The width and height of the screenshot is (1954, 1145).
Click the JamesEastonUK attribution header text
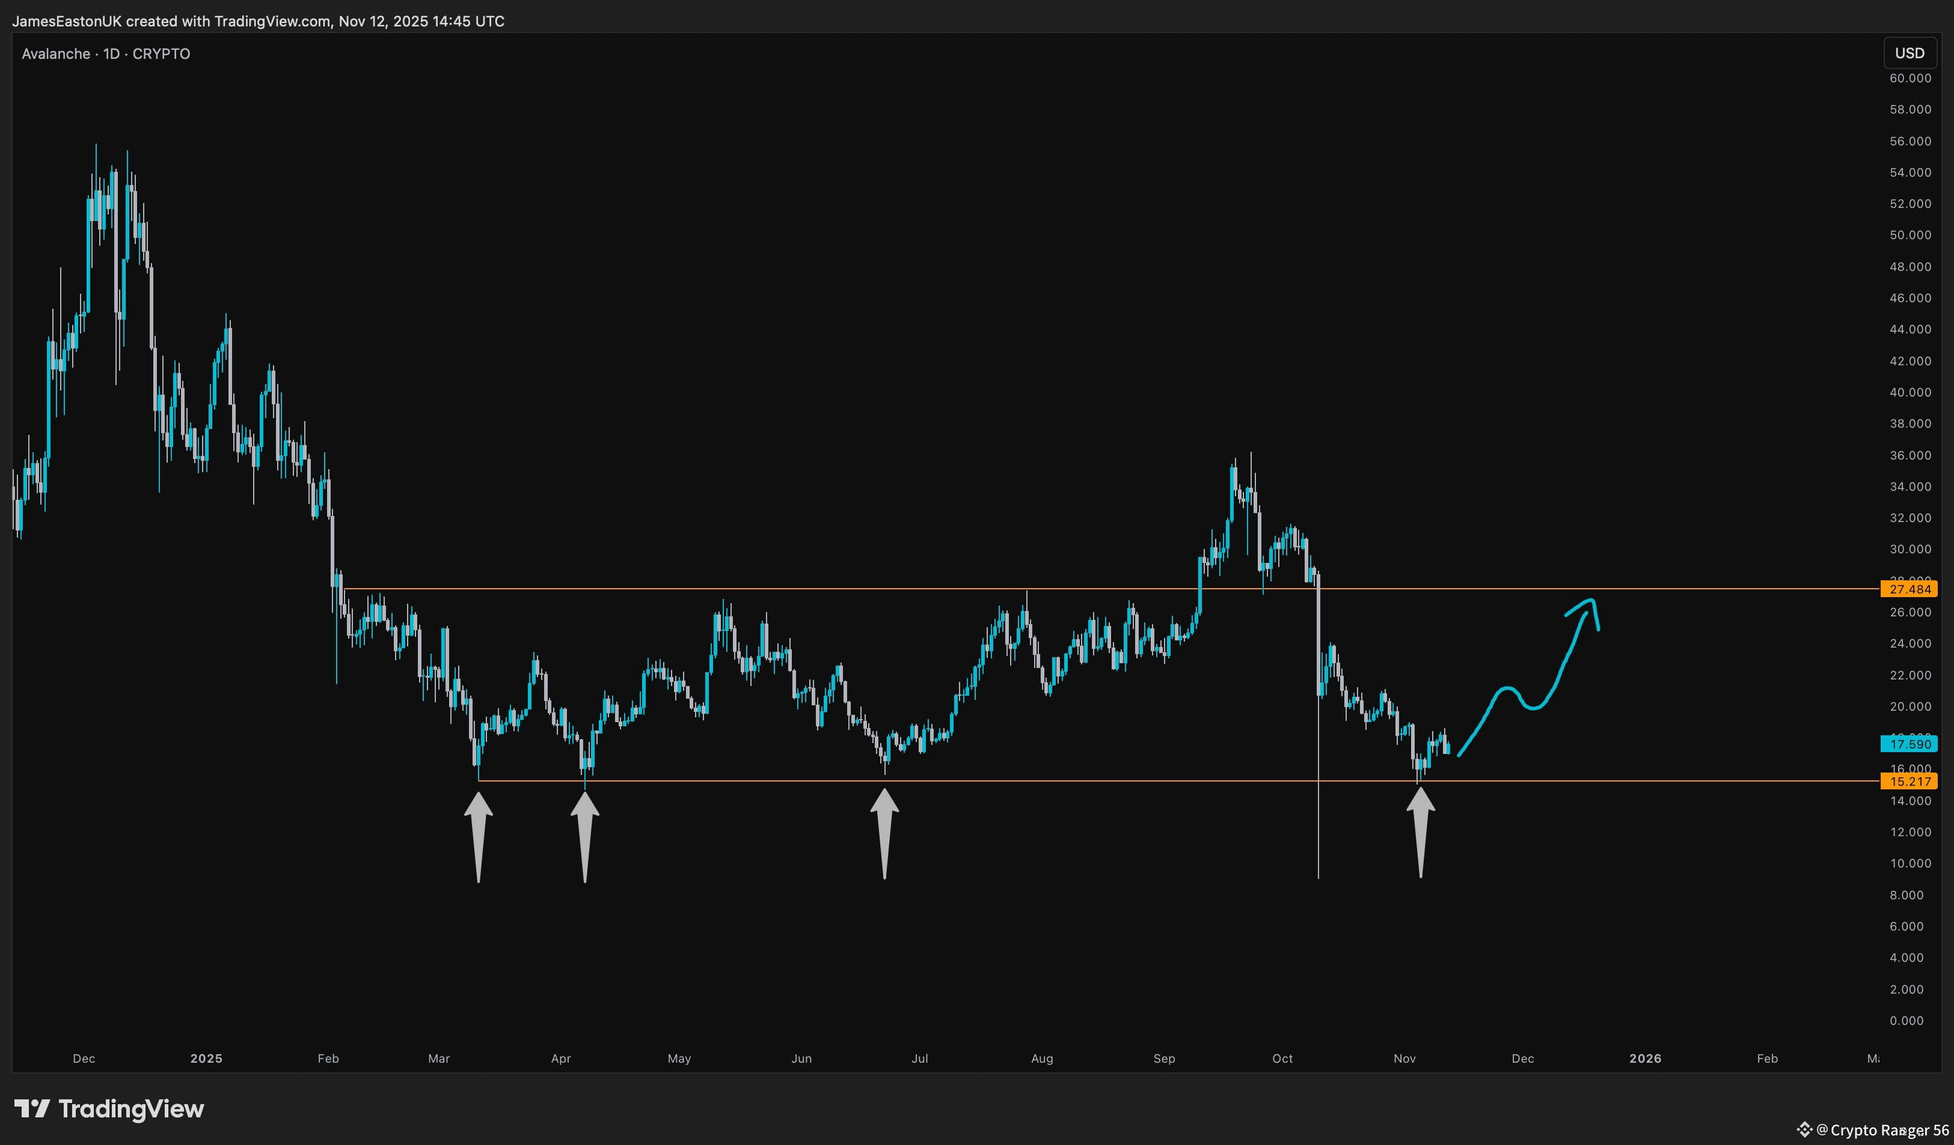click(x=258, y=21)
